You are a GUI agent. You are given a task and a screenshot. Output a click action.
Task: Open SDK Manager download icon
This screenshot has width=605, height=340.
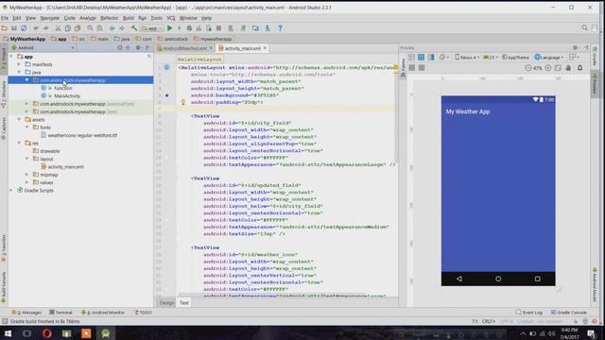coord(267,28)
